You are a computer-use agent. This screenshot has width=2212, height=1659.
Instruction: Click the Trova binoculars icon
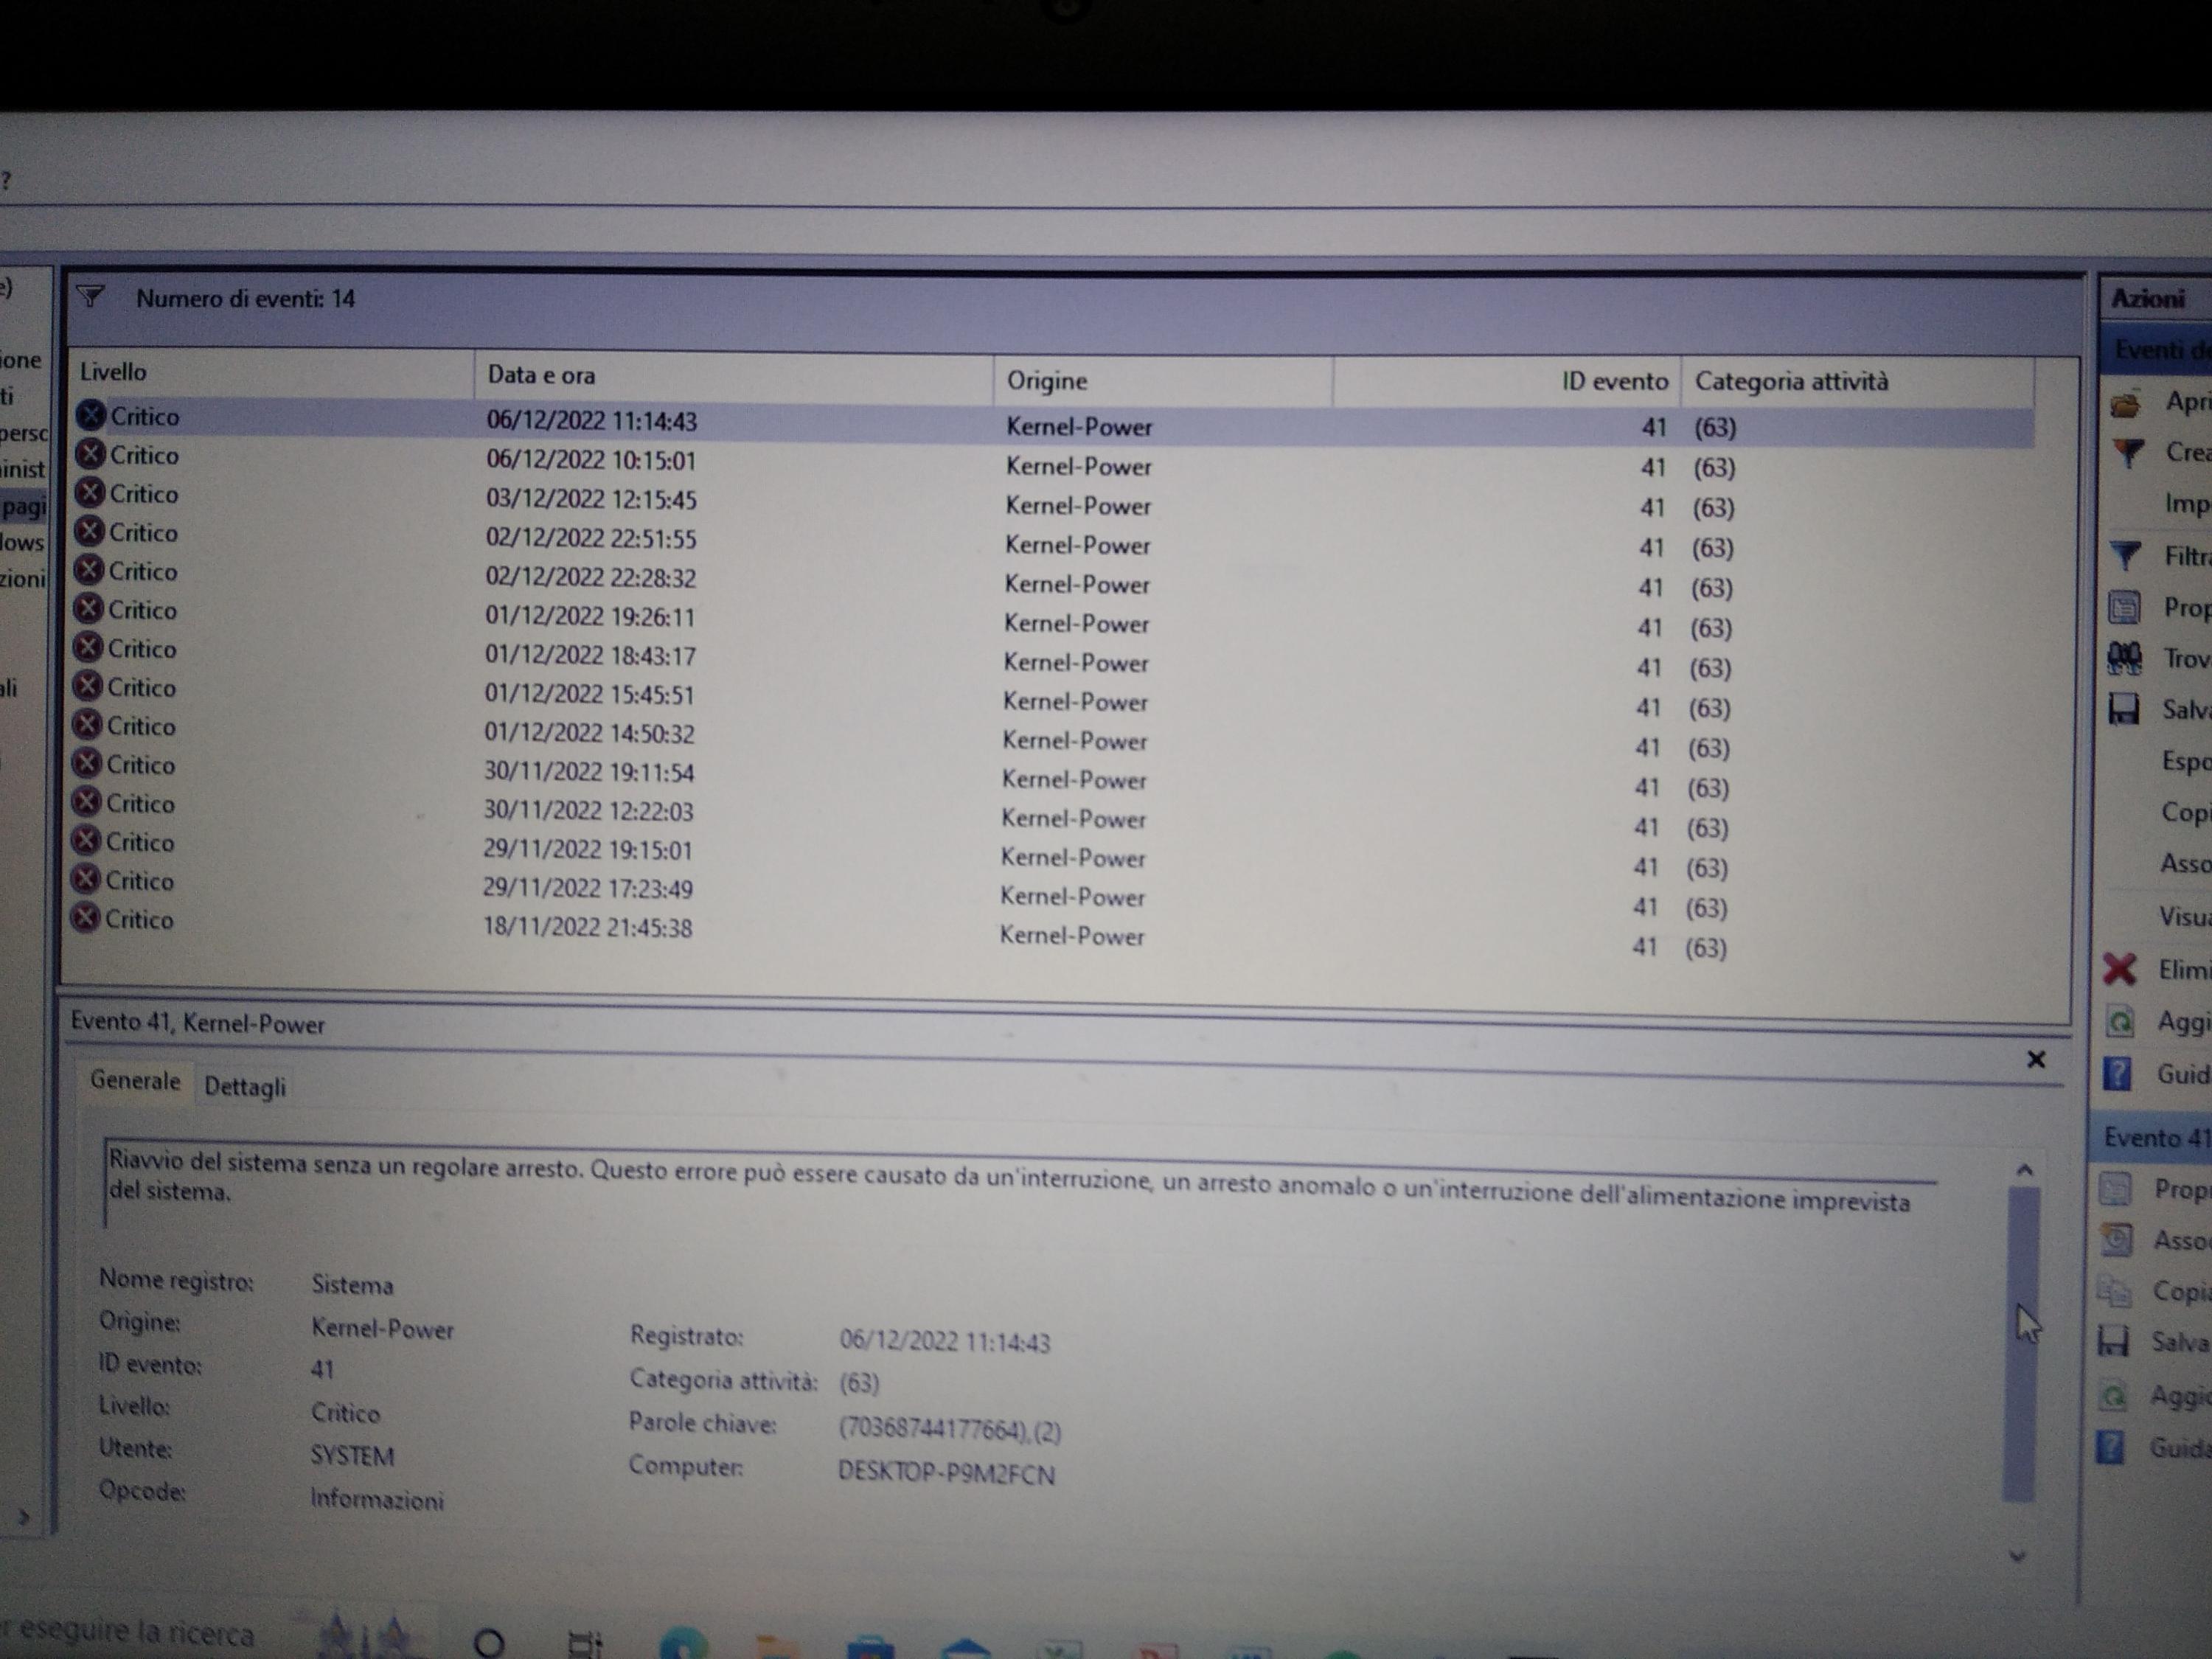point(2124,658)
